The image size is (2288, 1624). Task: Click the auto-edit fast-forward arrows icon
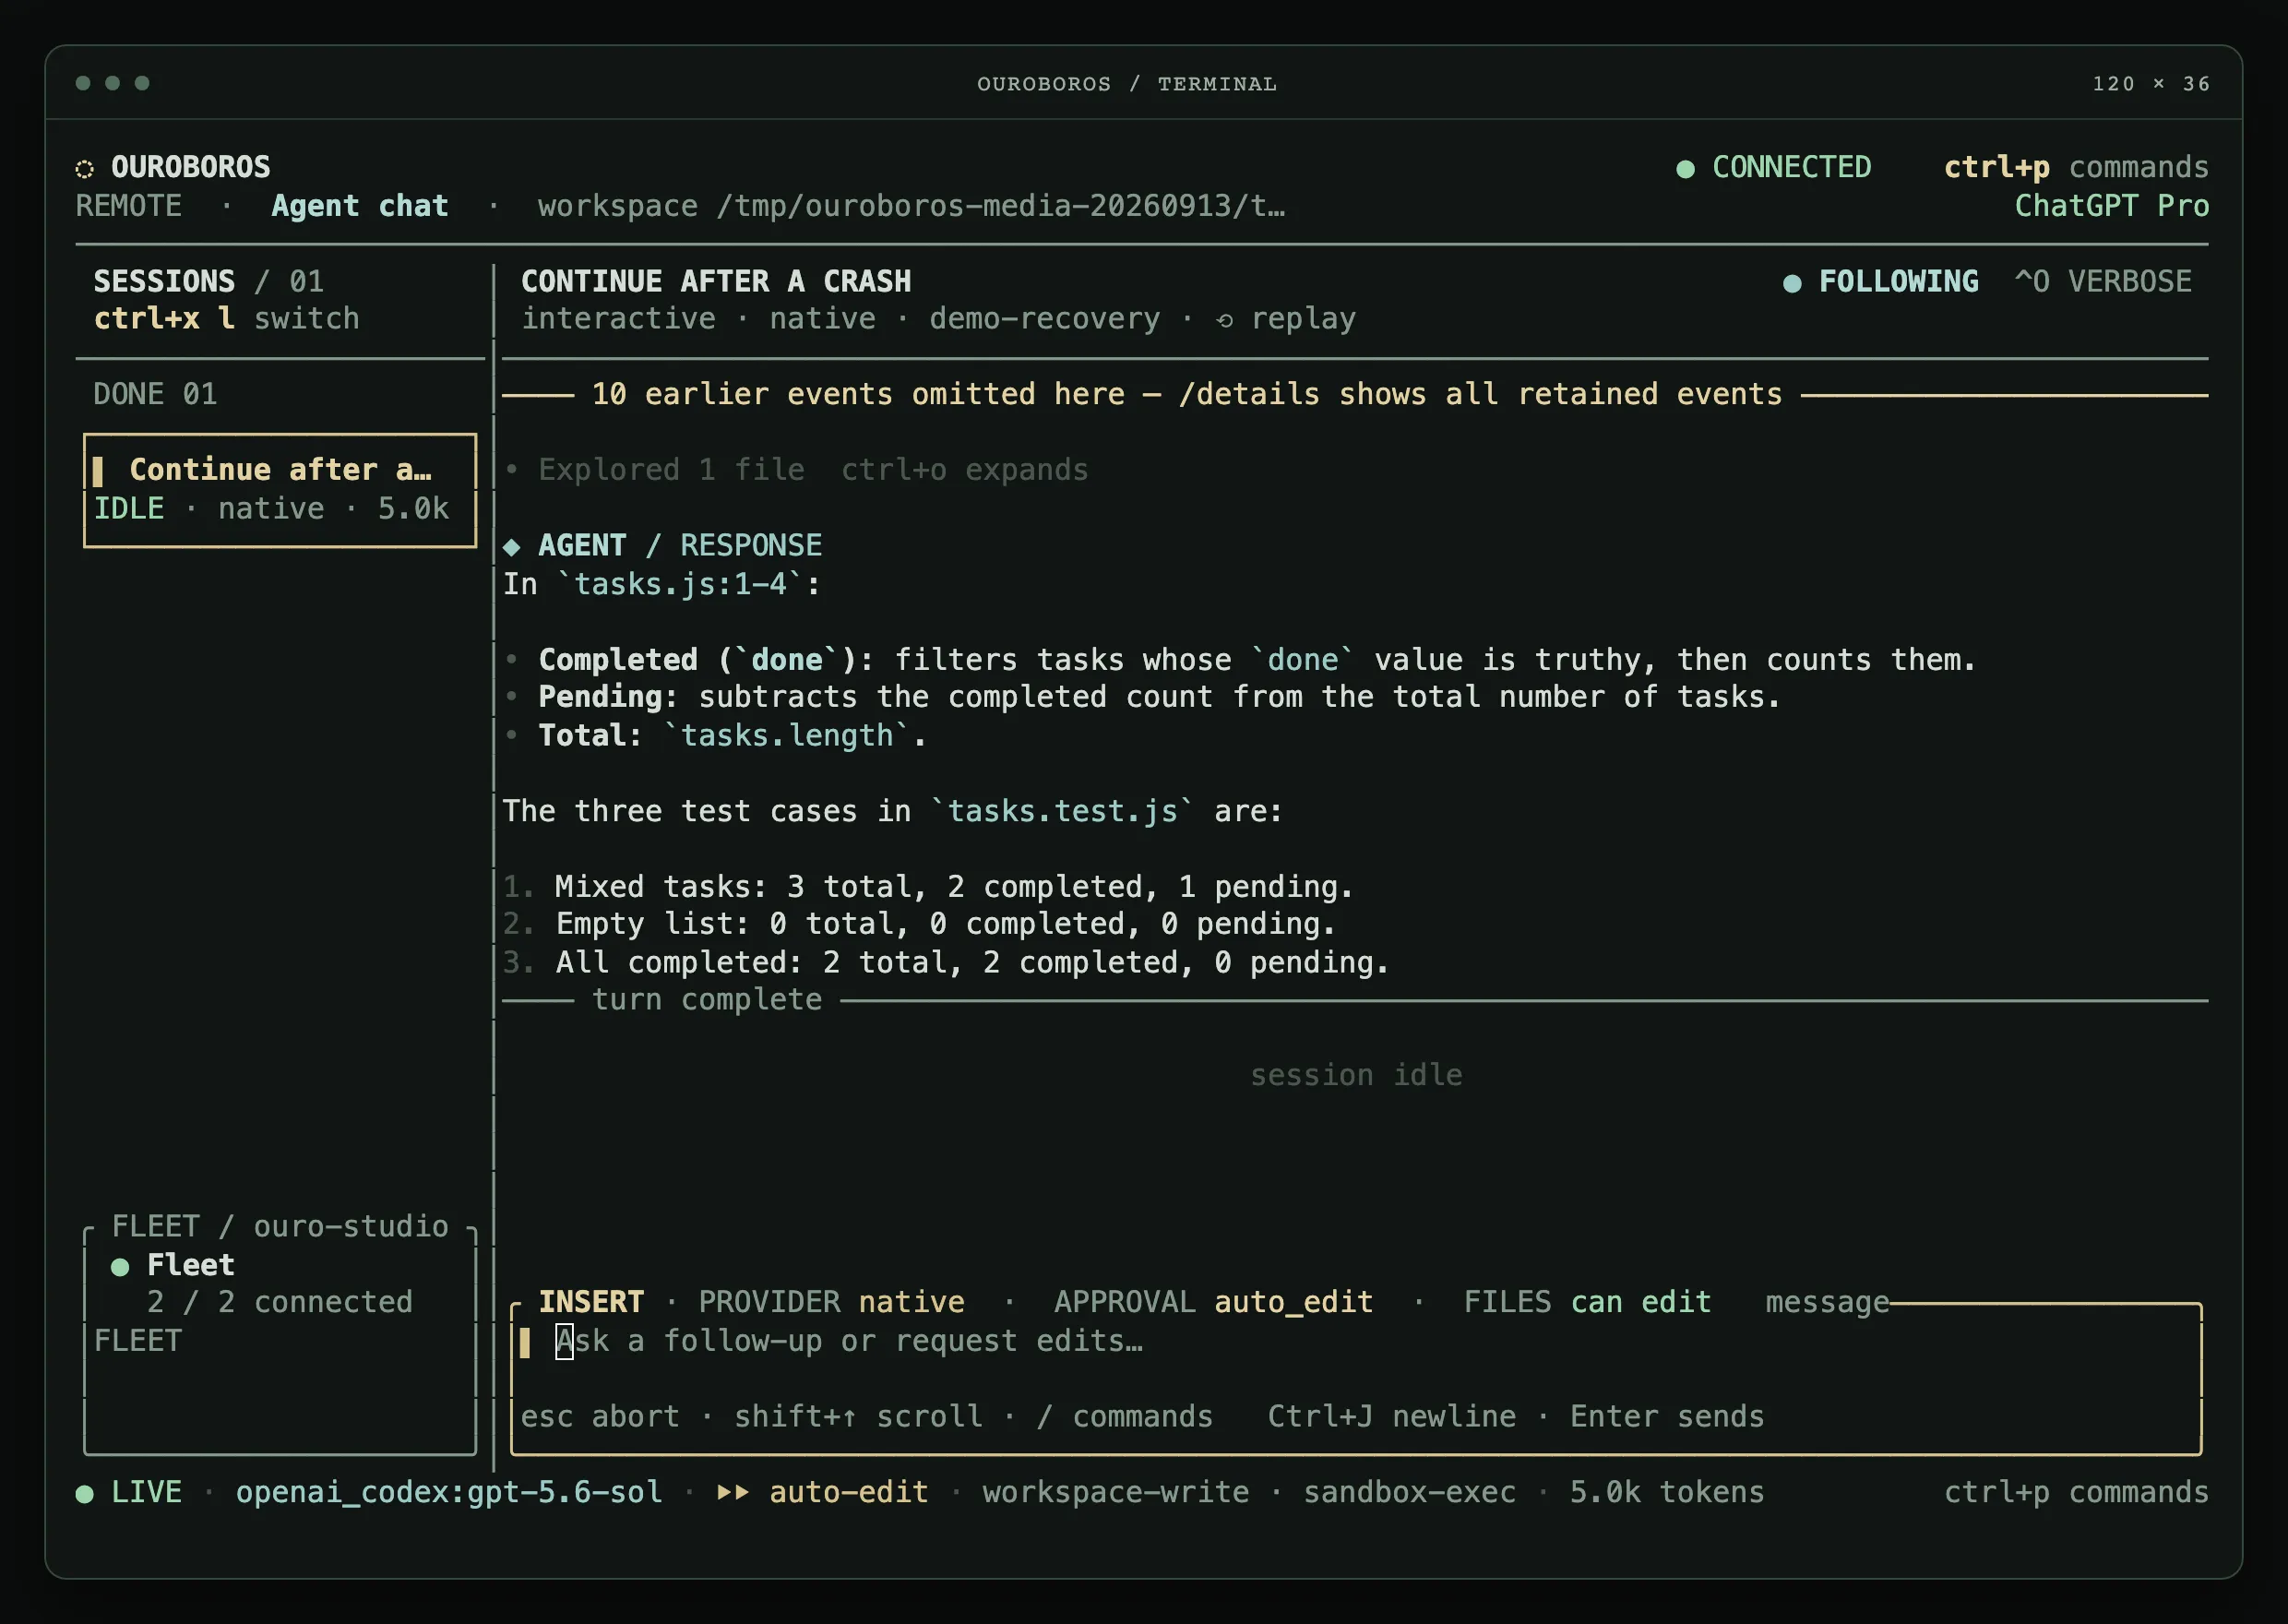coord(733,1492)
